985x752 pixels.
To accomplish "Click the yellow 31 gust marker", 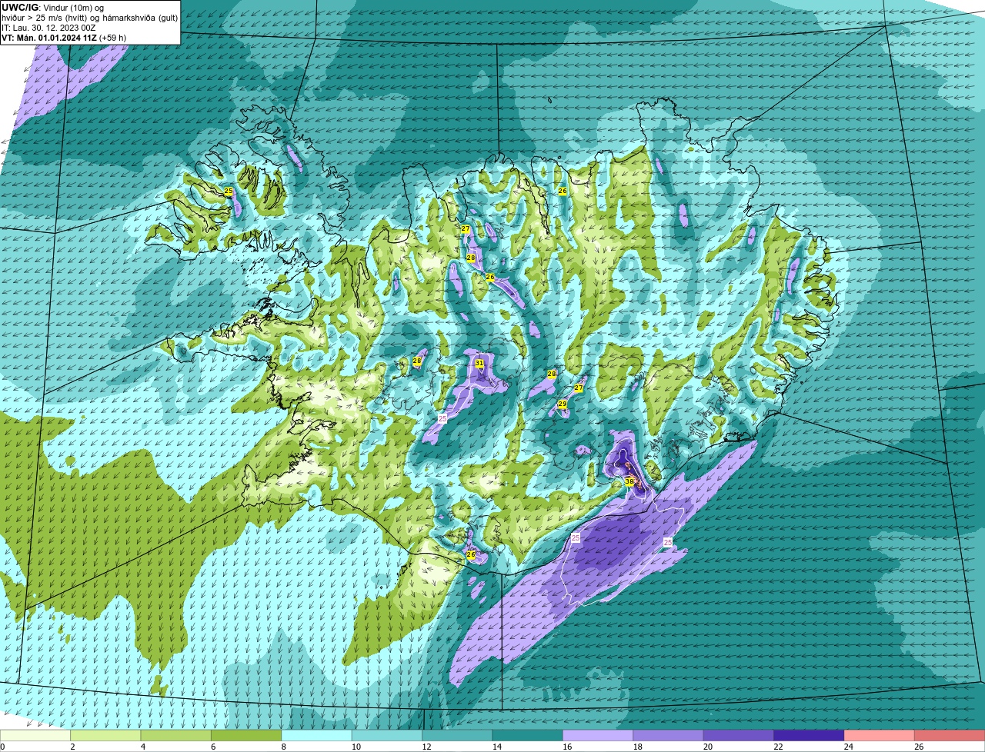I will 479,363.
